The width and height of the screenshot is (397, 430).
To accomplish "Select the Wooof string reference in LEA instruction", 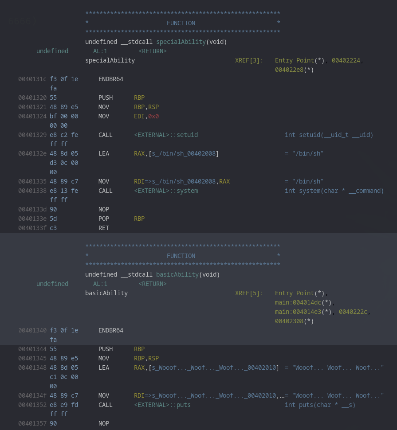I will pyautogui.click(x=214, y=367).
